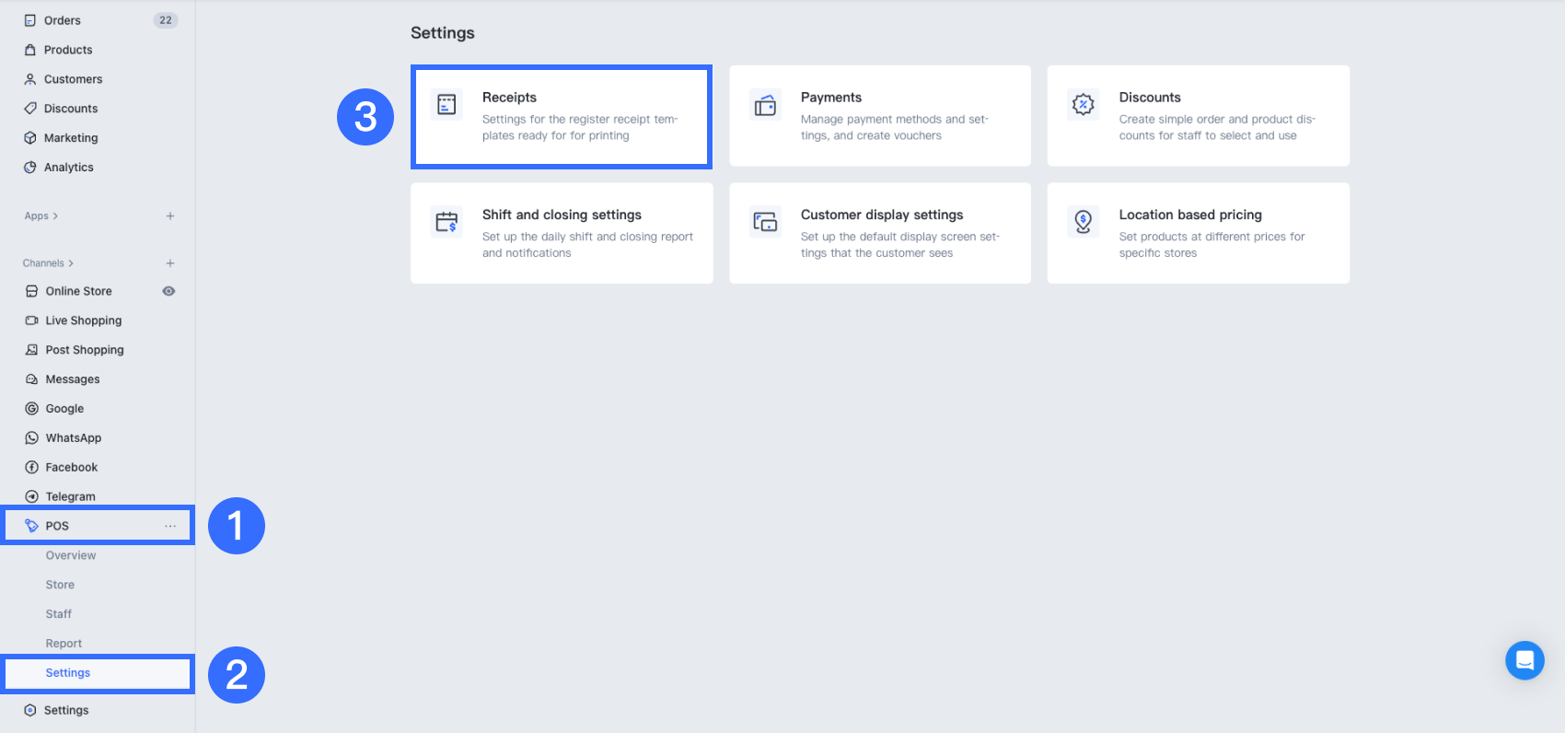Click the Customers person icon
This screenshot has width=1565, height=733.
(30, 79)
